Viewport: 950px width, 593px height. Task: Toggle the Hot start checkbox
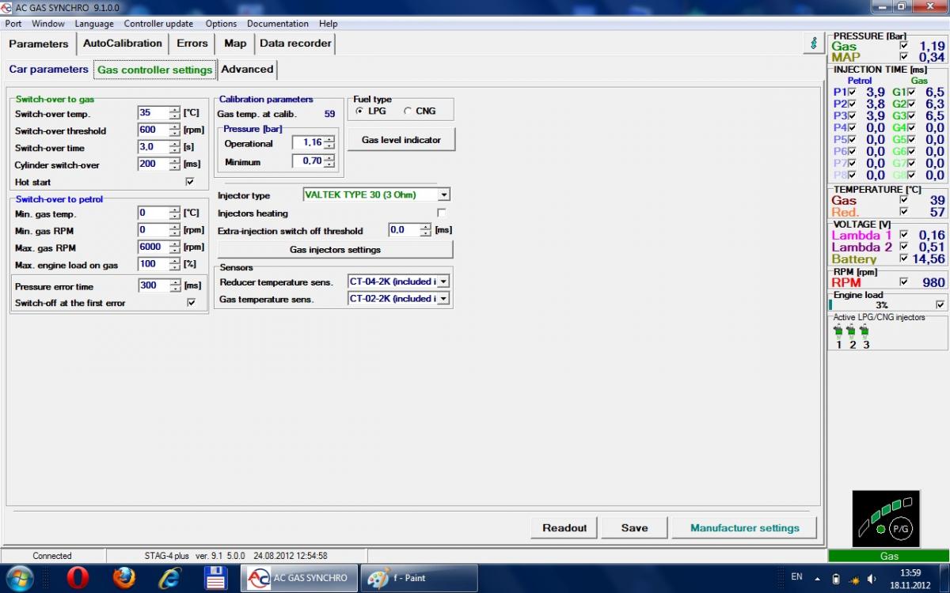tap(190, 182)
